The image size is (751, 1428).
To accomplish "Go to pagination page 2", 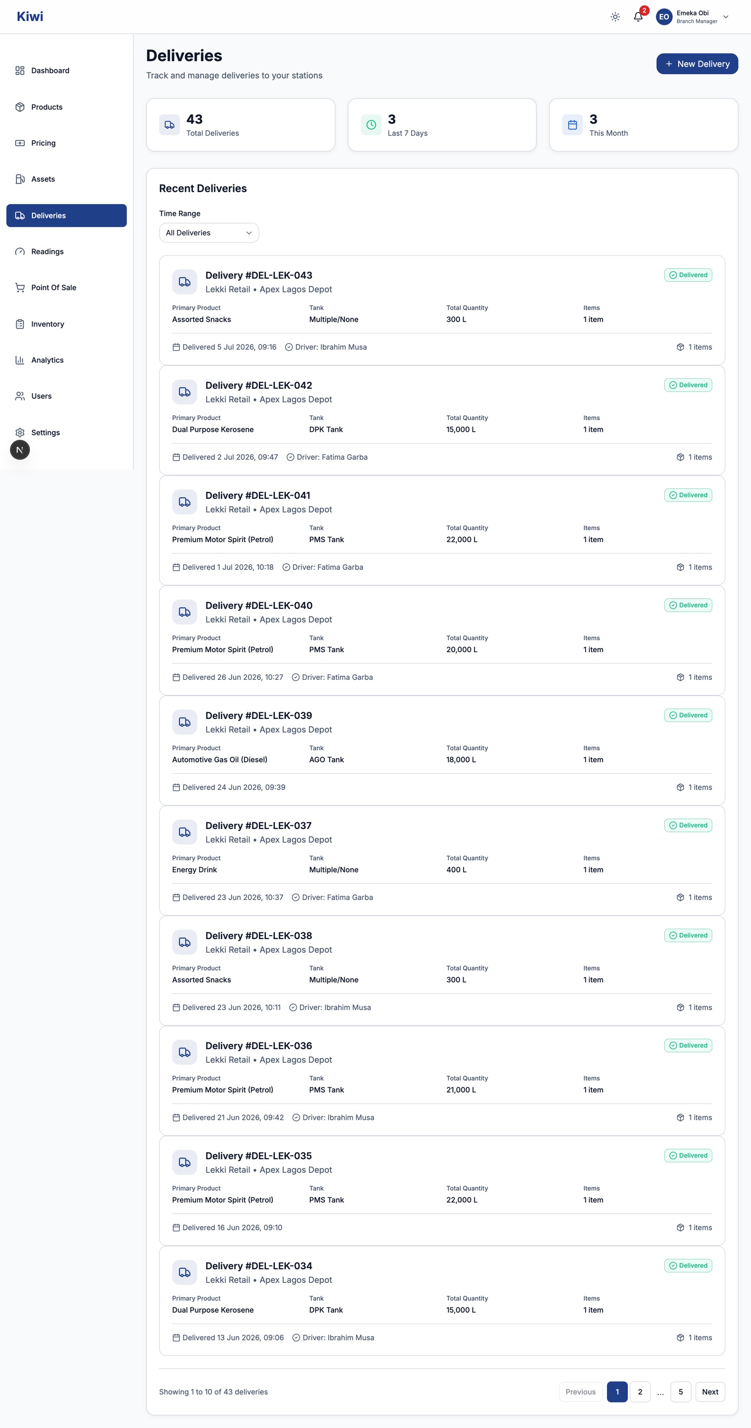I will coord(640,1392).
